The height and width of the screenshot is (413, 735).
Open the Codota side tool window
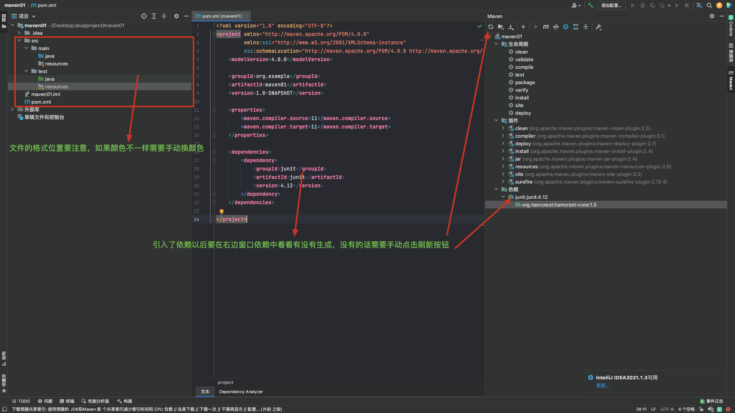(731, 26)
